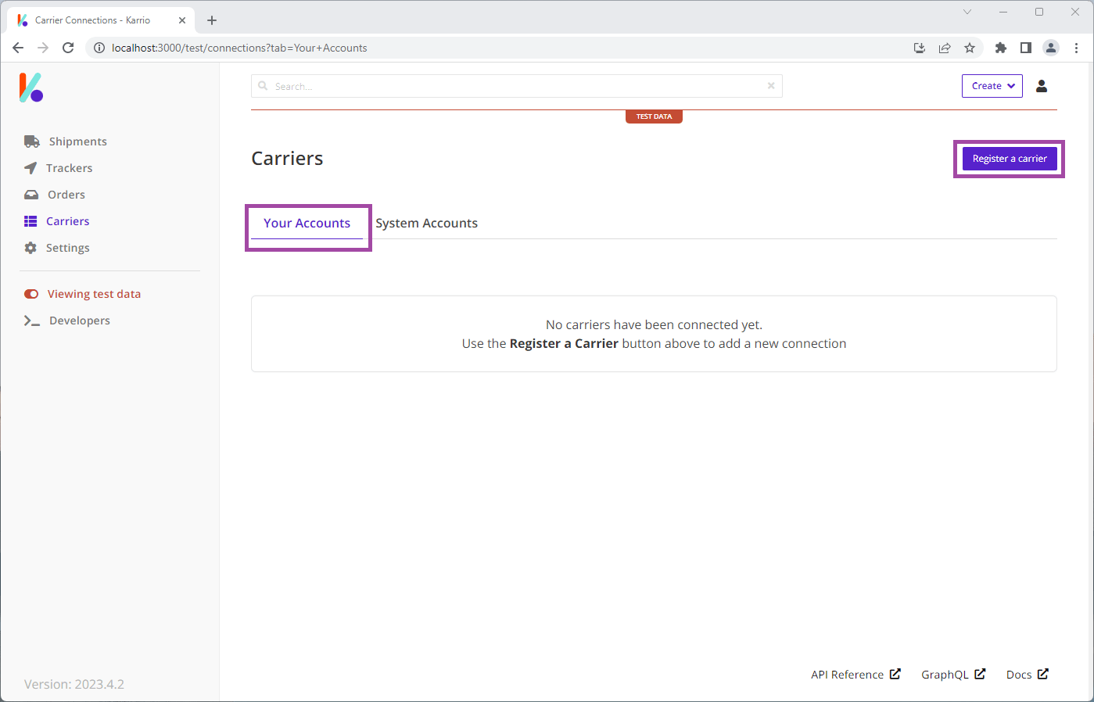1094x702 pixels.
Task: Close the Carrier Connections browser tab
Action: [182, 20]
